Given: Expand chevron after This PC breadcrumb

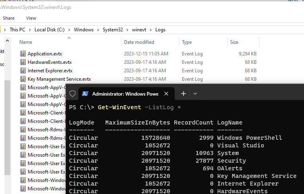Looking at the screenshot, I should (30, 30).
